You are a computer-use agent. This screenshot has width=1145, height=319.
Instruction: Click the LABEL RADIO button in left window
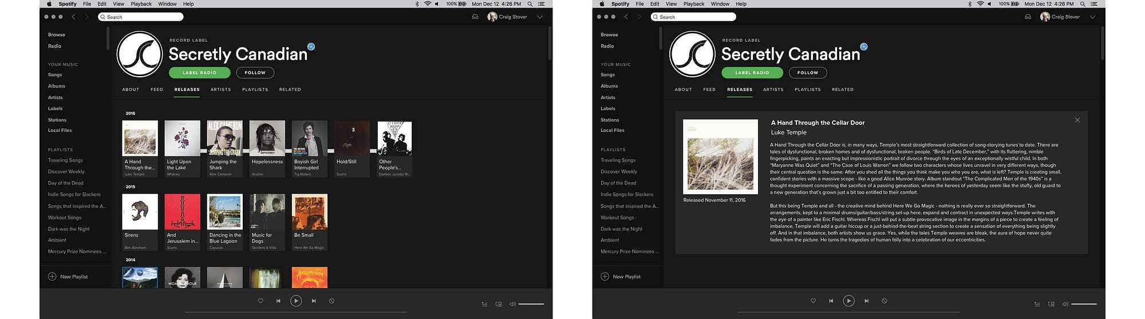199,73
